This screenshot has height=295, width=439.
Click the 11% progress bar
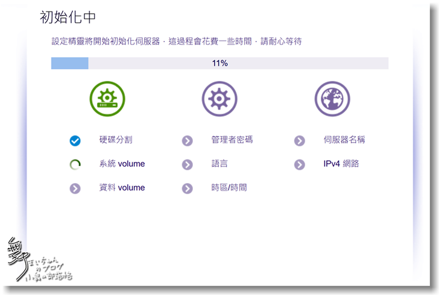coord(219,63)
